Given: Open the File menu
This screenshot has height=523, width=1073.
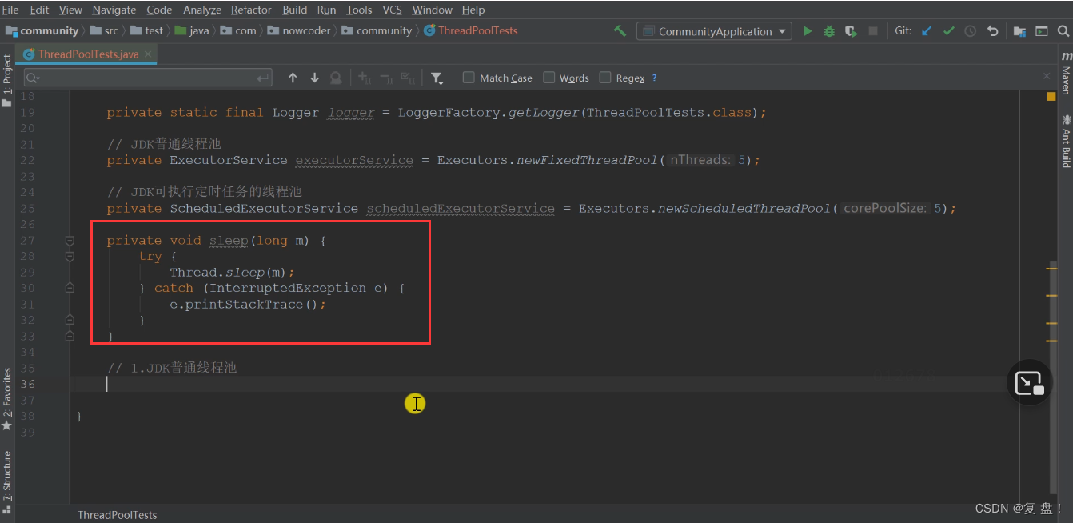Looking at the screenshot, I should [x=10, y=10].
